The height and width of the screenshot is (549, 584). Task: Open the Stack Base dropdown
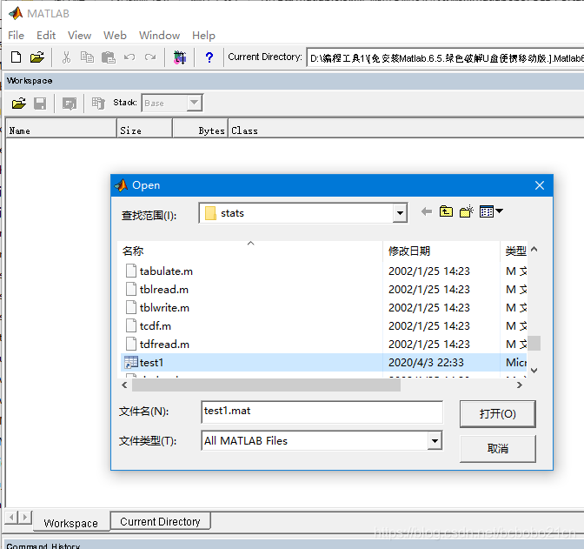(x=195, y=103)
